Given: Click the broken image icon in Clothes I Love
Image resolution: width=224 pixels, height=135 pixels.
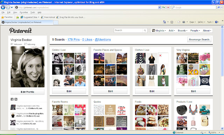Looking at the screenshot, I should coord(160,55).
